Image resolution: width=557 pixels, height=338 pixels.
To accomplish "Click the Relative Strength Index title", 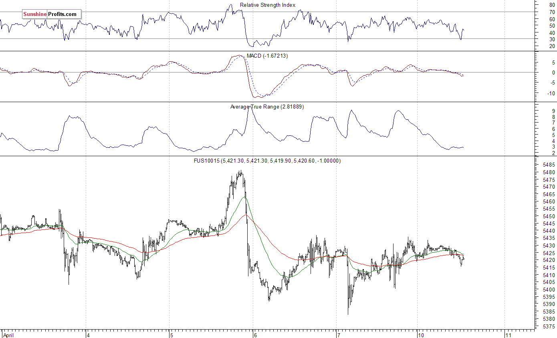I will coord(268,5).
